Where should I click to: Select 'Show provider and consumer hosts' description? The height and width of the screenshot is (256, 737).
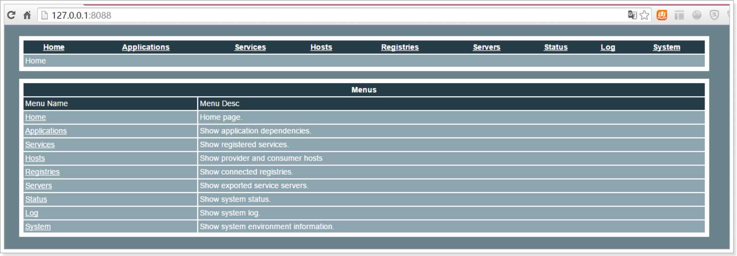click(x=261, y=158)
